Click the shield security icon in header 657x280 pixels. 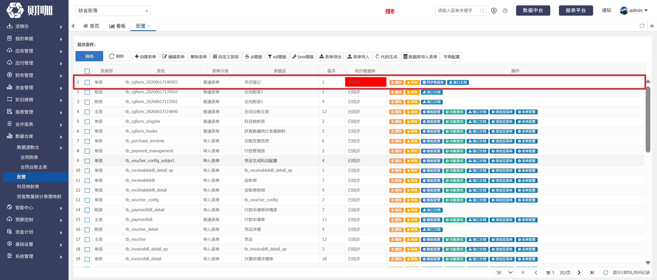coord(494,11)
